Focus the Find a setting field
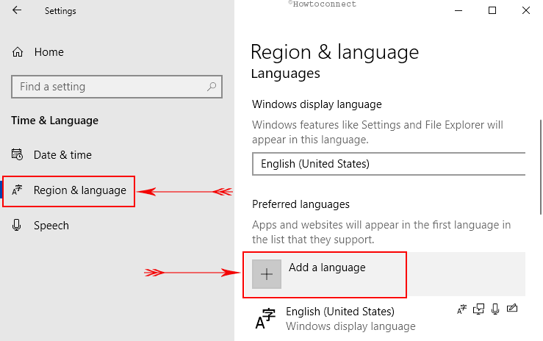Screen dimensions: 543x341 [117, 87]
